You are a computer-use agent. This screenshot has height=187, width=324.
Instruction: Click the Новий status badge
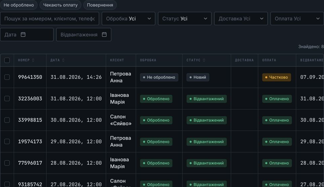[x=198, y=77]
